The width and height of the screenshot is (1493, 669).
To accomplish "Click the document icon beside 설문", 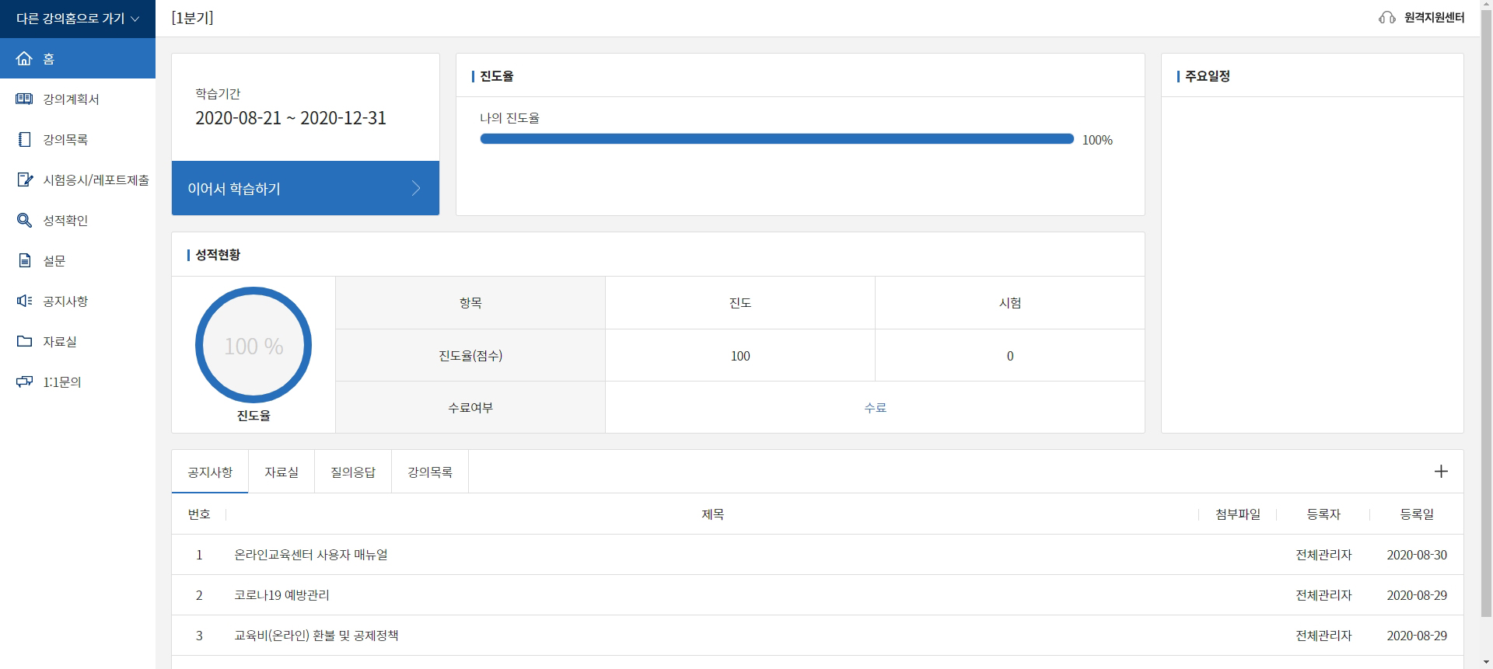I will coord(24,260).
